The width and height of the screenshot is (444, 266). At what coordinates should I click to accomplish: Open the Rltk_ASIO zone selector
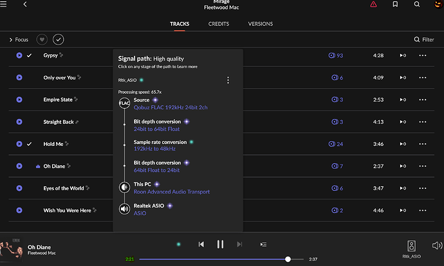click(411, 249)
